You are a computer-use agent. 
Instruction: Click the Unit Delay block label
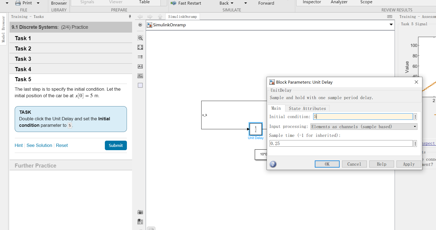(256, 138)
